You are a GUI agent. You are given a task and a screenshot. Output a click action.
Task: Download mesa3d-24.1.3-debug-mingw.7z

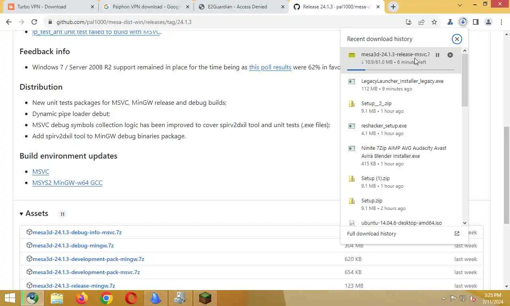pyautogui.click(x=73, y=245)
